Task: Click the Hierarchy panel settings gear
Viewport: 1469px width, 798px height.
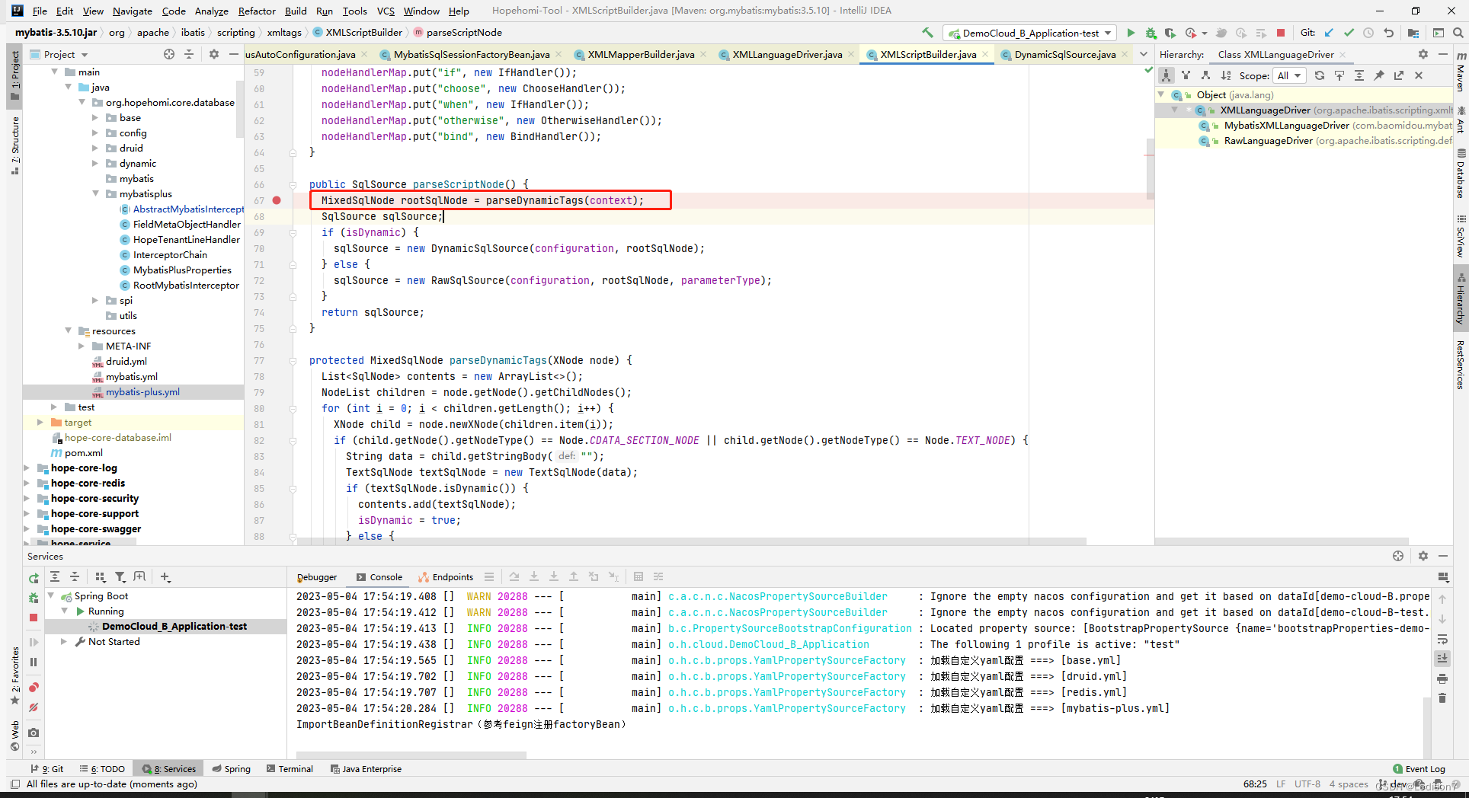Action: (x=1423, y=54)
